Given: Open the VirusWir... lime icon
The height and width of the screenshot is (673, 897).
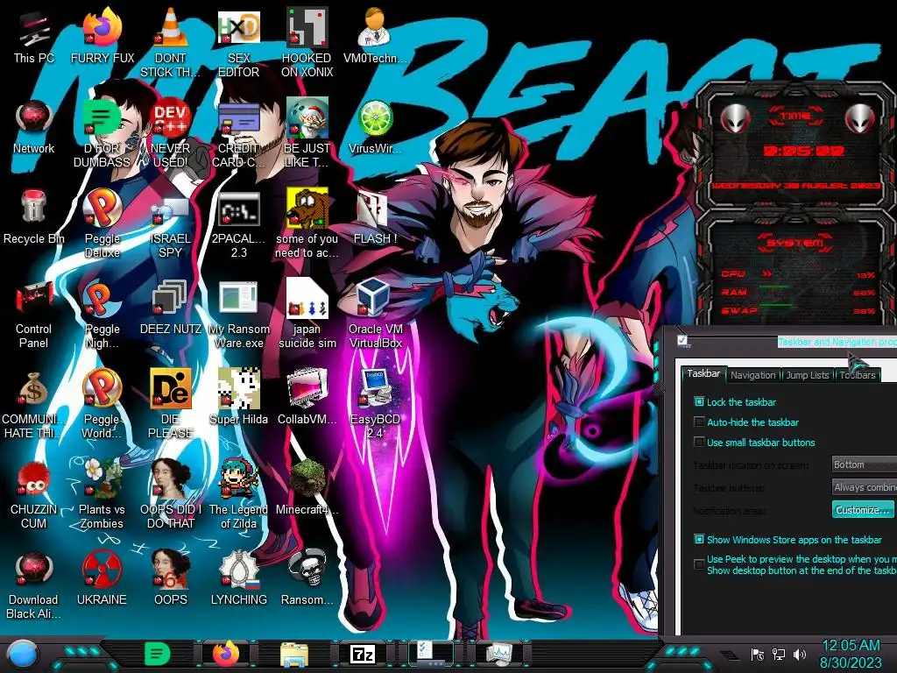Looking at the screenshot, I should click(x=375, y=127).
